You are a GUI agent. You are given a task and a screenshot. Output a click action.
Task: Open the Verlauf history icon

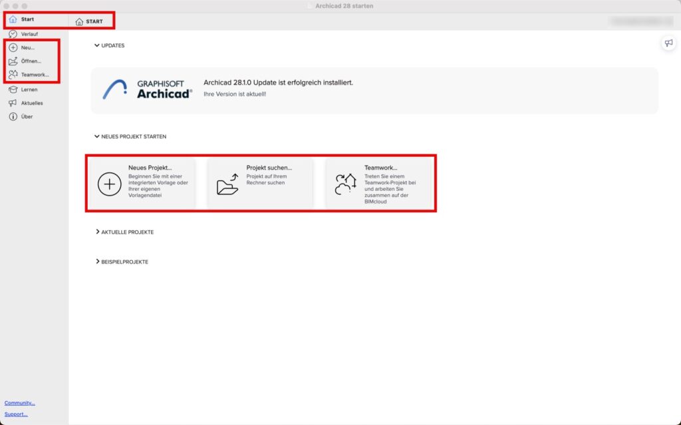click(13, 34)
